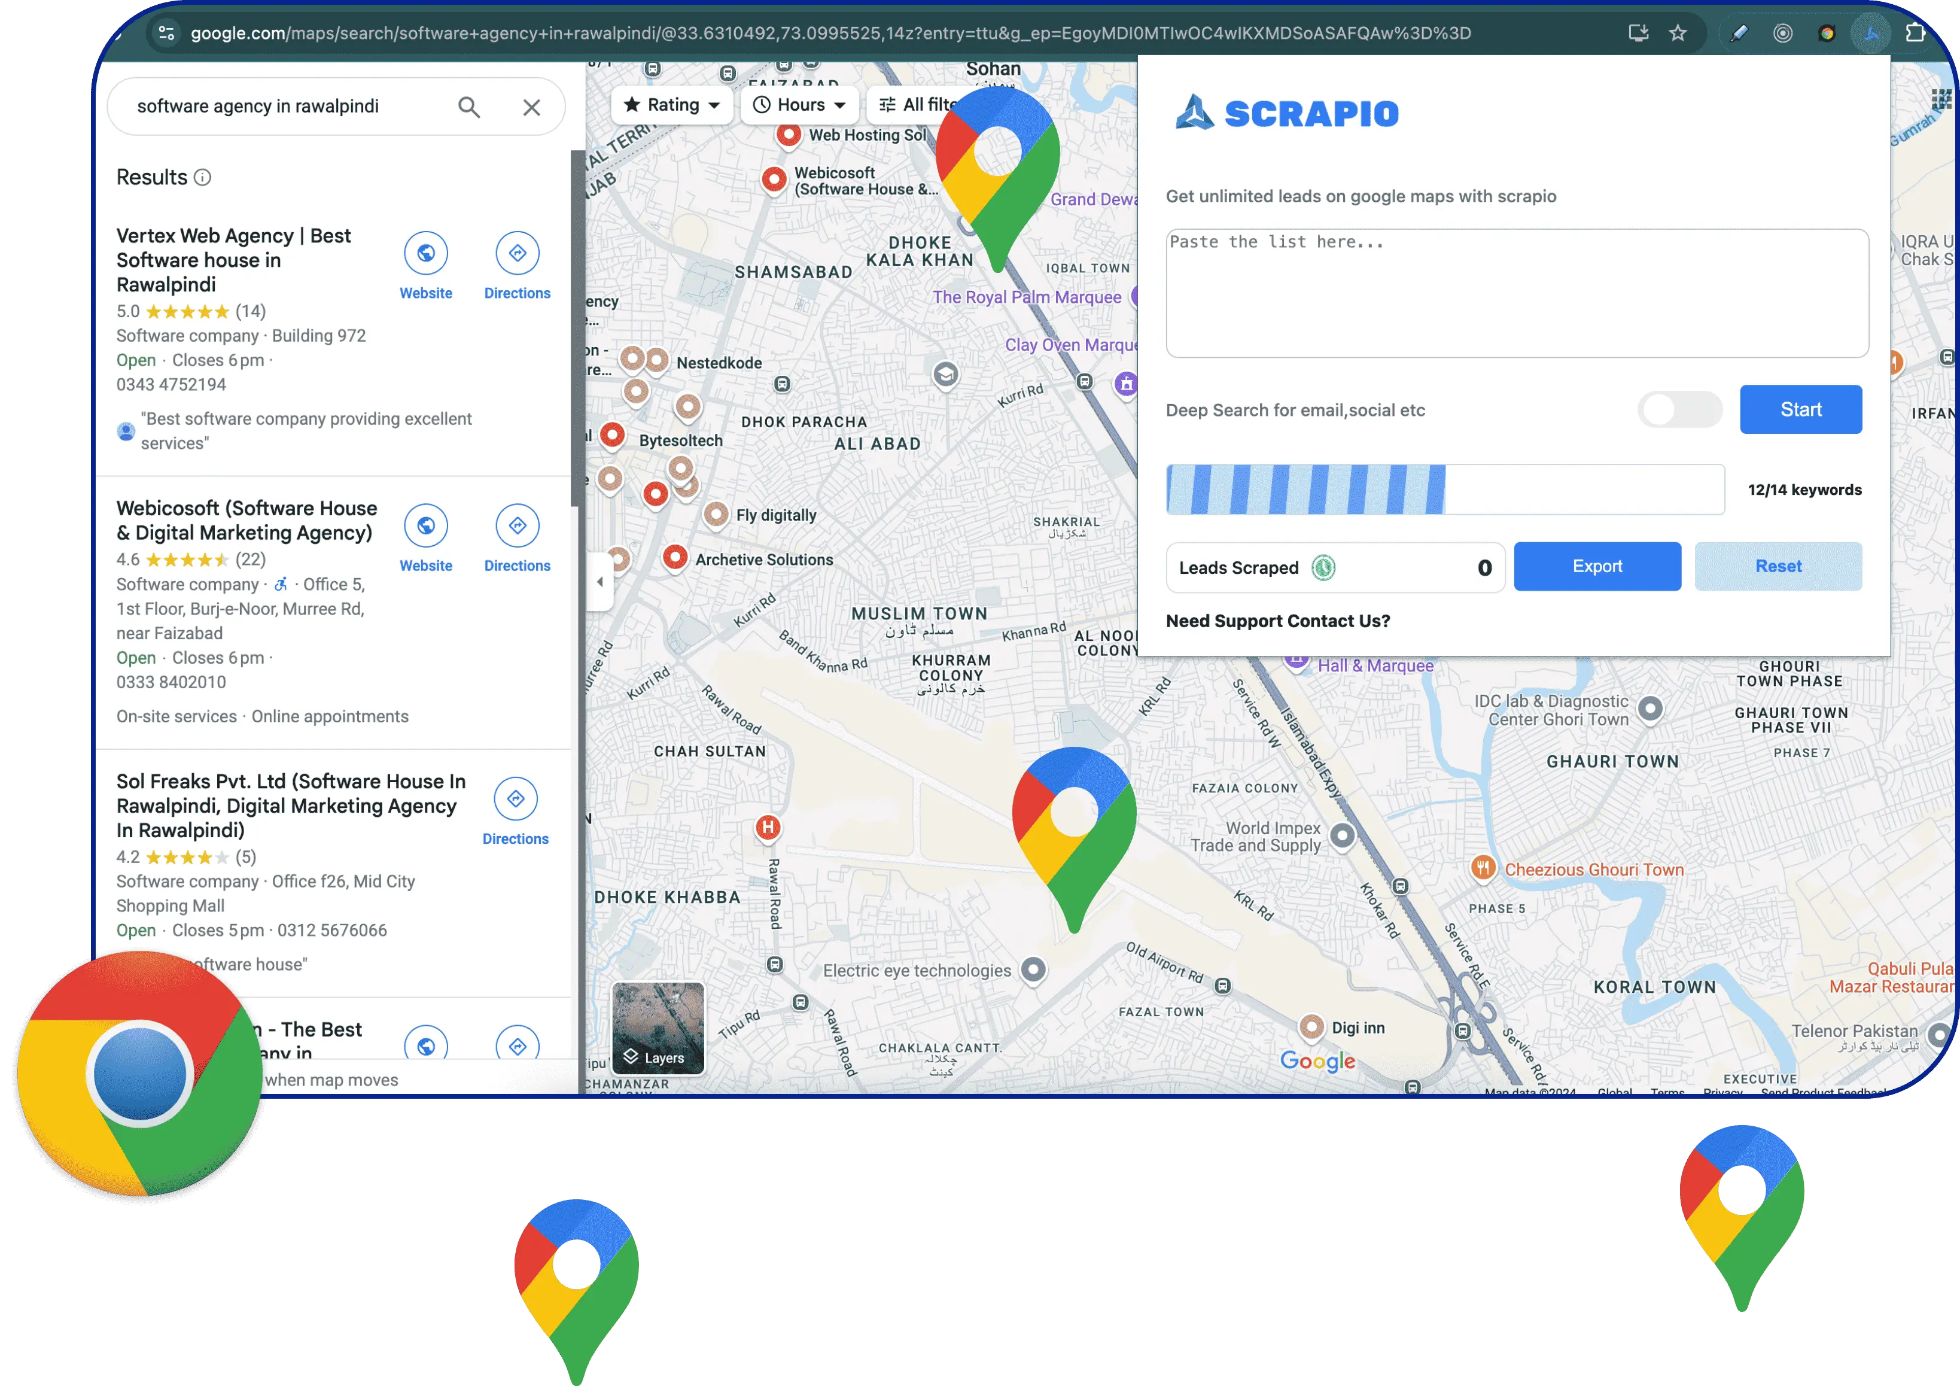The height and width of the screenshot is (1386, 1960).
Task: Open All filters in Maps
Action: (918, 105)
